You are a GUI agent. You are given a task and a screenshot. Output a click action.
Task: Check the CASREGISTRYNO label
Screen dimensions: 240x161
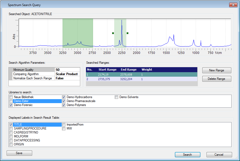11,132
